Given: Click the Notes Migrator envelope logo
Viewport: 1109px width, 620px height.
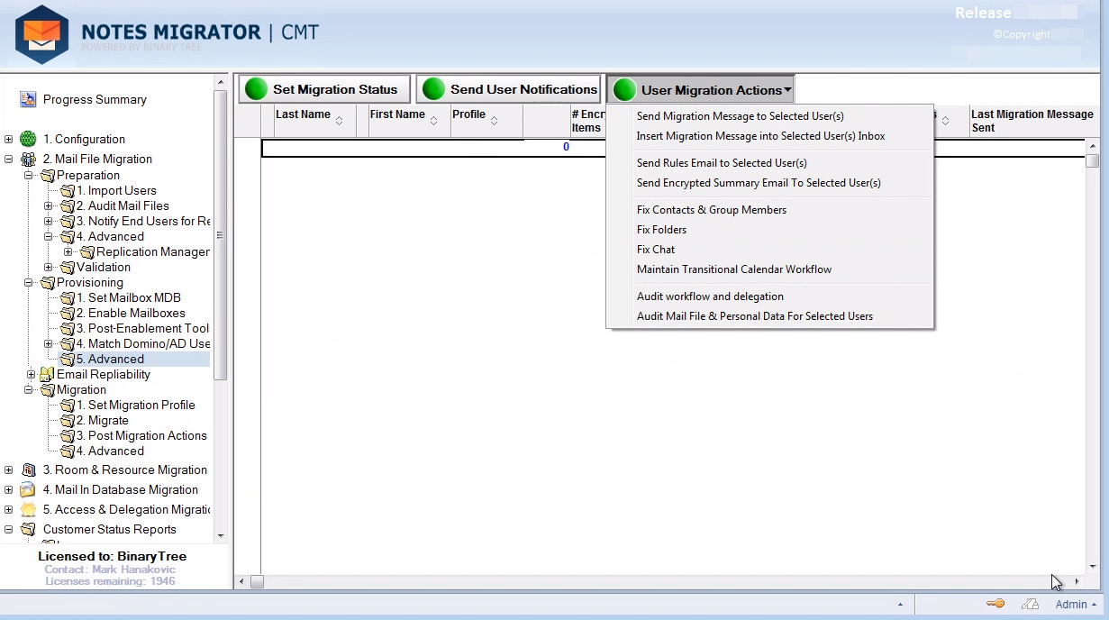Looking at the screenshot, I should 42,34.
